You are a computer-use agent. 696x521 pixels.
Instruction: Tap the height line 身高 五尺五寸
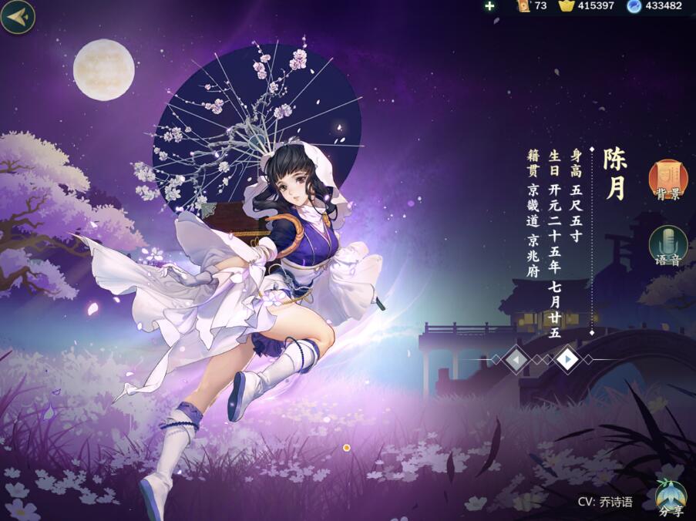tap(577, 196)
